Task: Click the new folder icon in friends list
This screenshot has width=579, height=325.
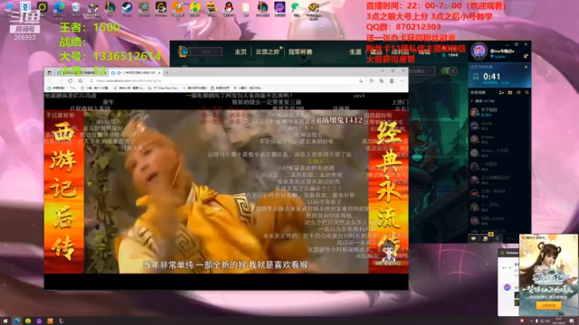Action: click(510, 92)
